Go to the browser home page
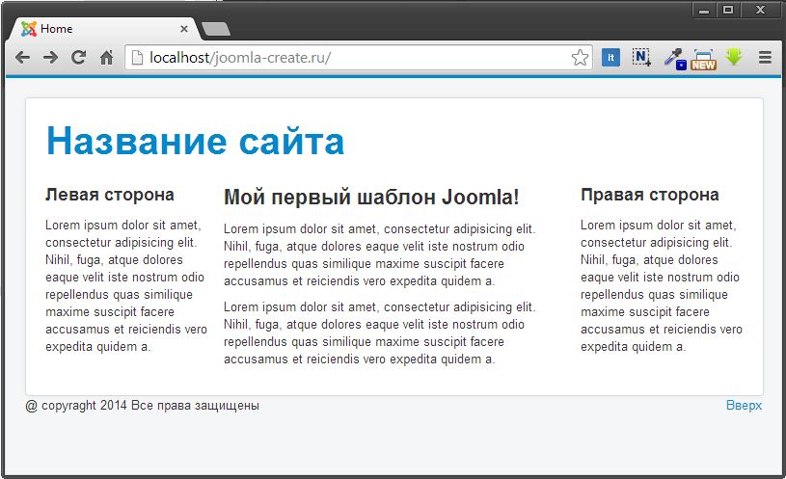The height and width of the screenshot is (479, 786). pos(107,58)
